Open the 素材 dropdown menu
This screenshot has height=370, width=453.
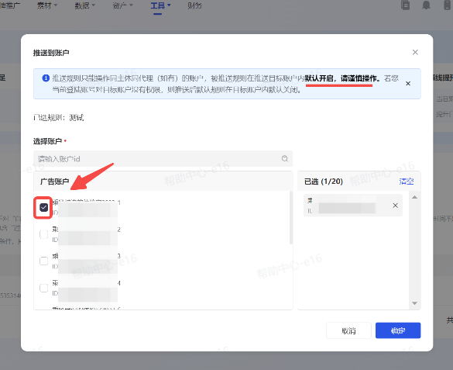pos(47,5)
